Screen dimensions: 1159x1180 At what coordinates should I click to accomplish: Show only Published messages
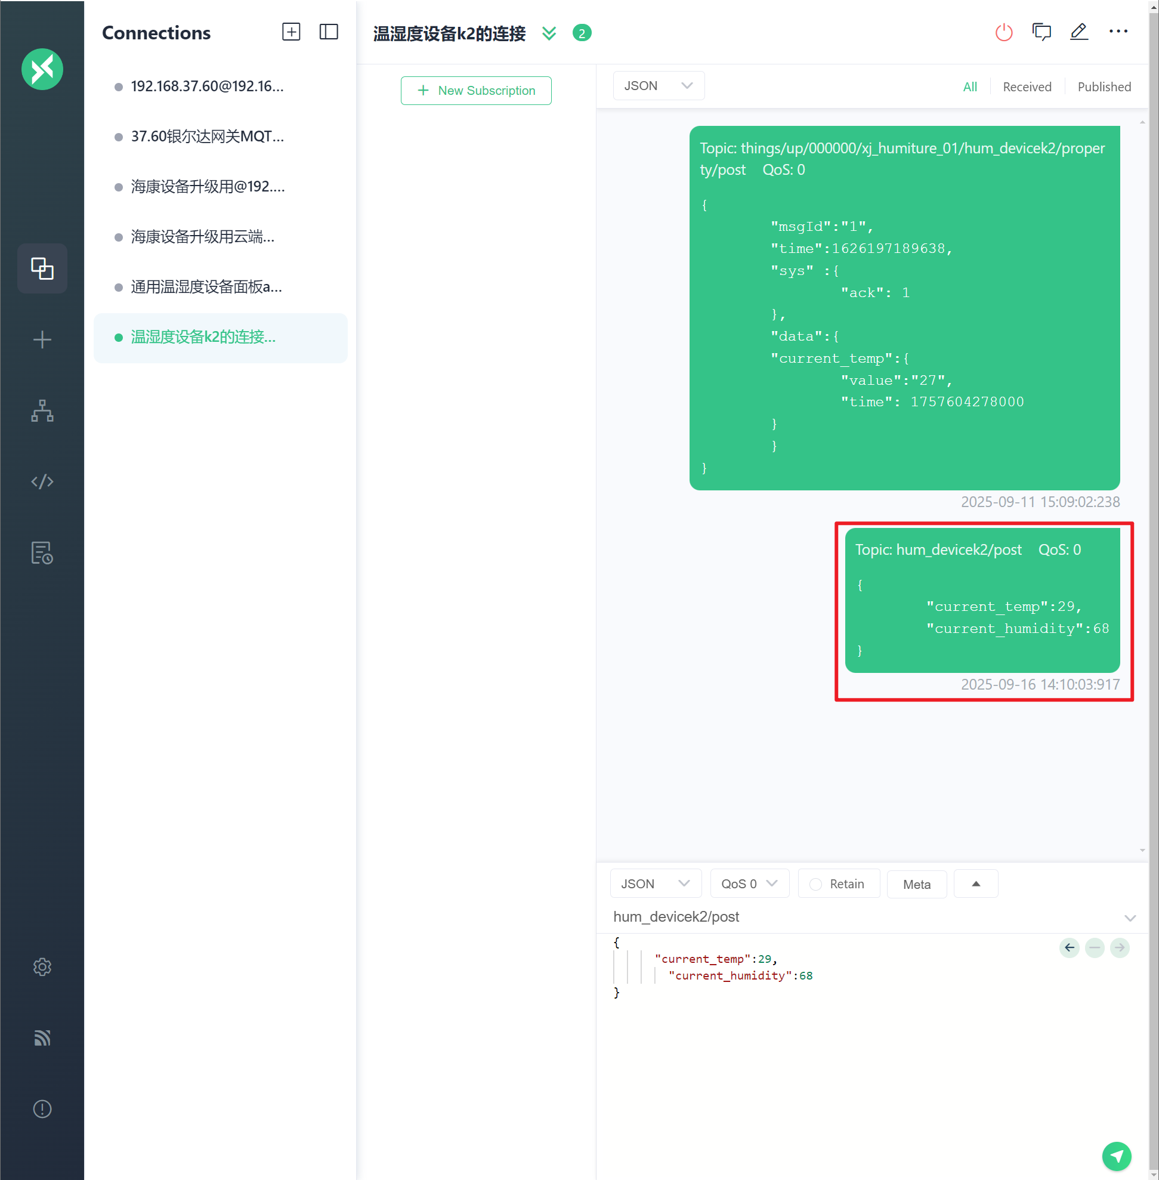(1104, 87)
